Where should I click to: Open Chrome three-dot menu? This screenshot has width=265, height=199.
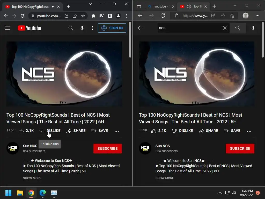[127, 16]
